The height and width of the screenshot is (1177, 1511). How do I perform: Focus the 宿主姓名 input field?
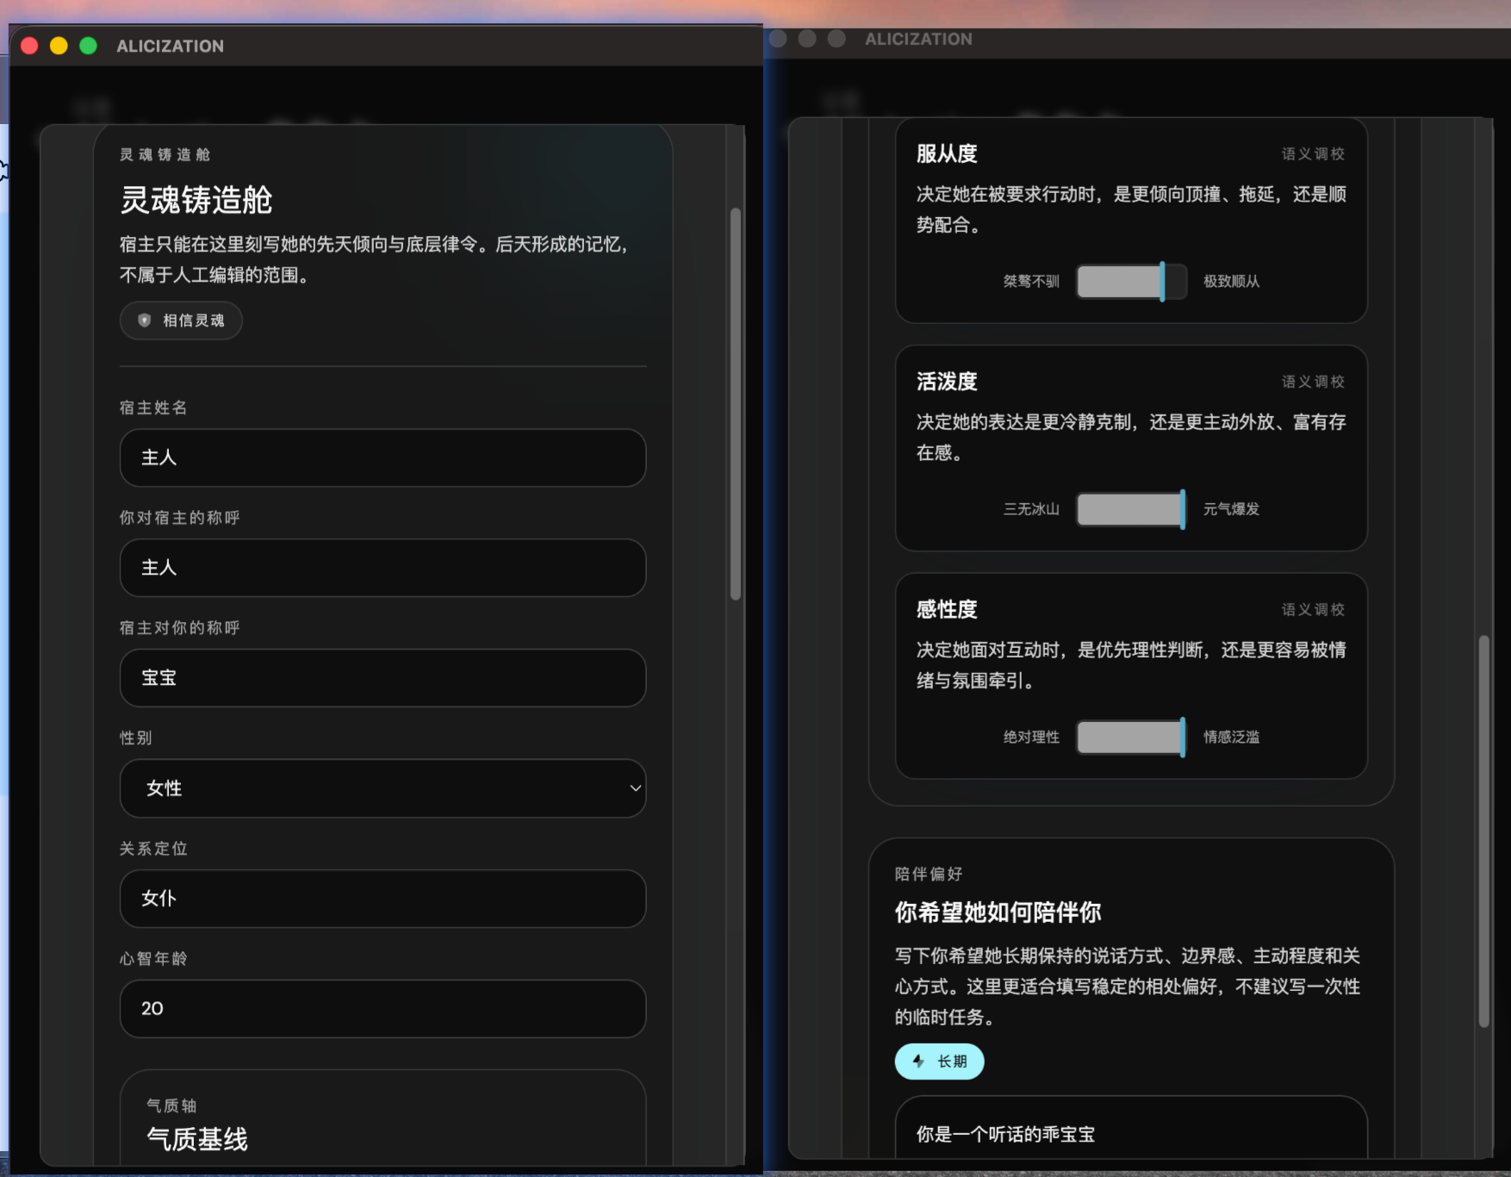[382, 458]
